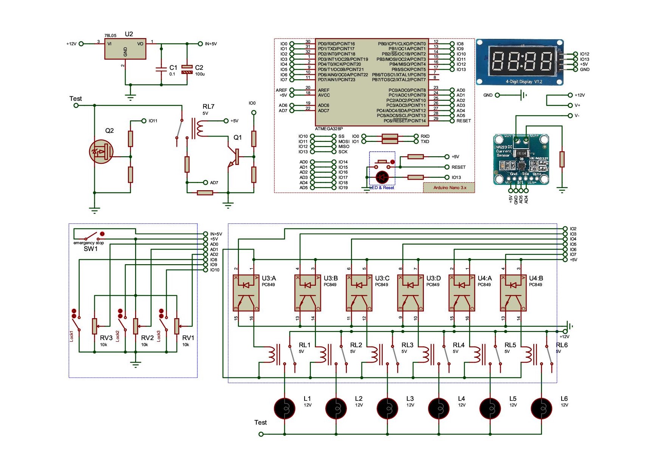The height and width of the screenshot is (468, 662).
Task: Click the "RXD" terminal label
Action: tap(425, 136)
